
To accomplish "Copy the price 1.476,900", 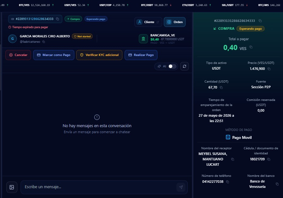I will click(x=269, y=69).
